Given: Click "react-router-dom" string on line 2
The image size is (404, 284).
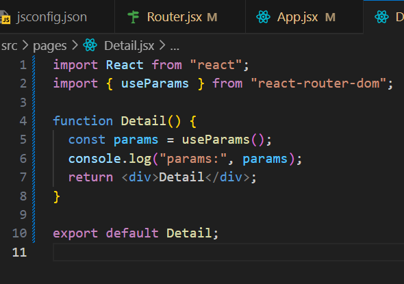Looking at the screenshot, I should 318,83.
